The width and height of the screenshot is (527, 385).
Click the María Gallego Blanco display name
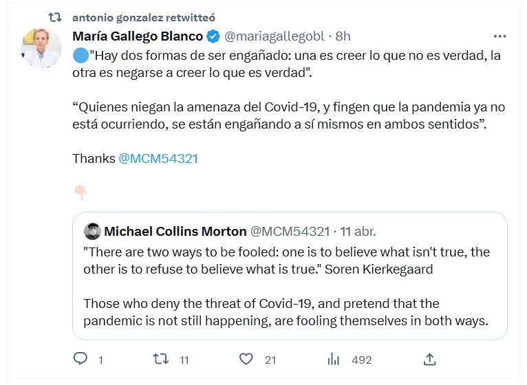tap(138, 36)
